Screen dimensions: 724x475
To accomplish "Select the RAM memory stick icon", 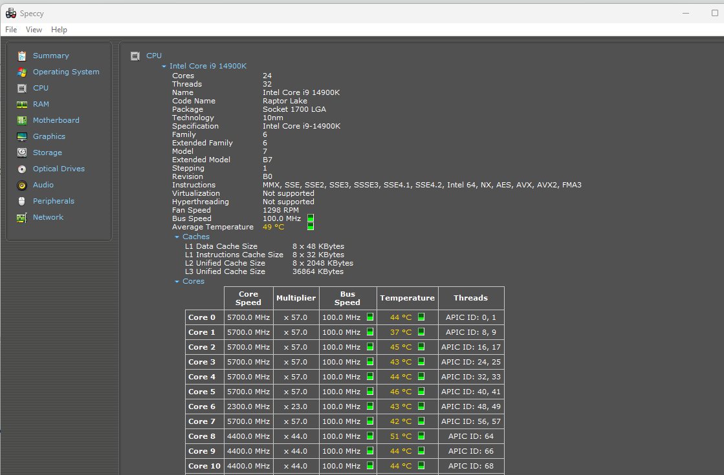I will coord(22,105).
